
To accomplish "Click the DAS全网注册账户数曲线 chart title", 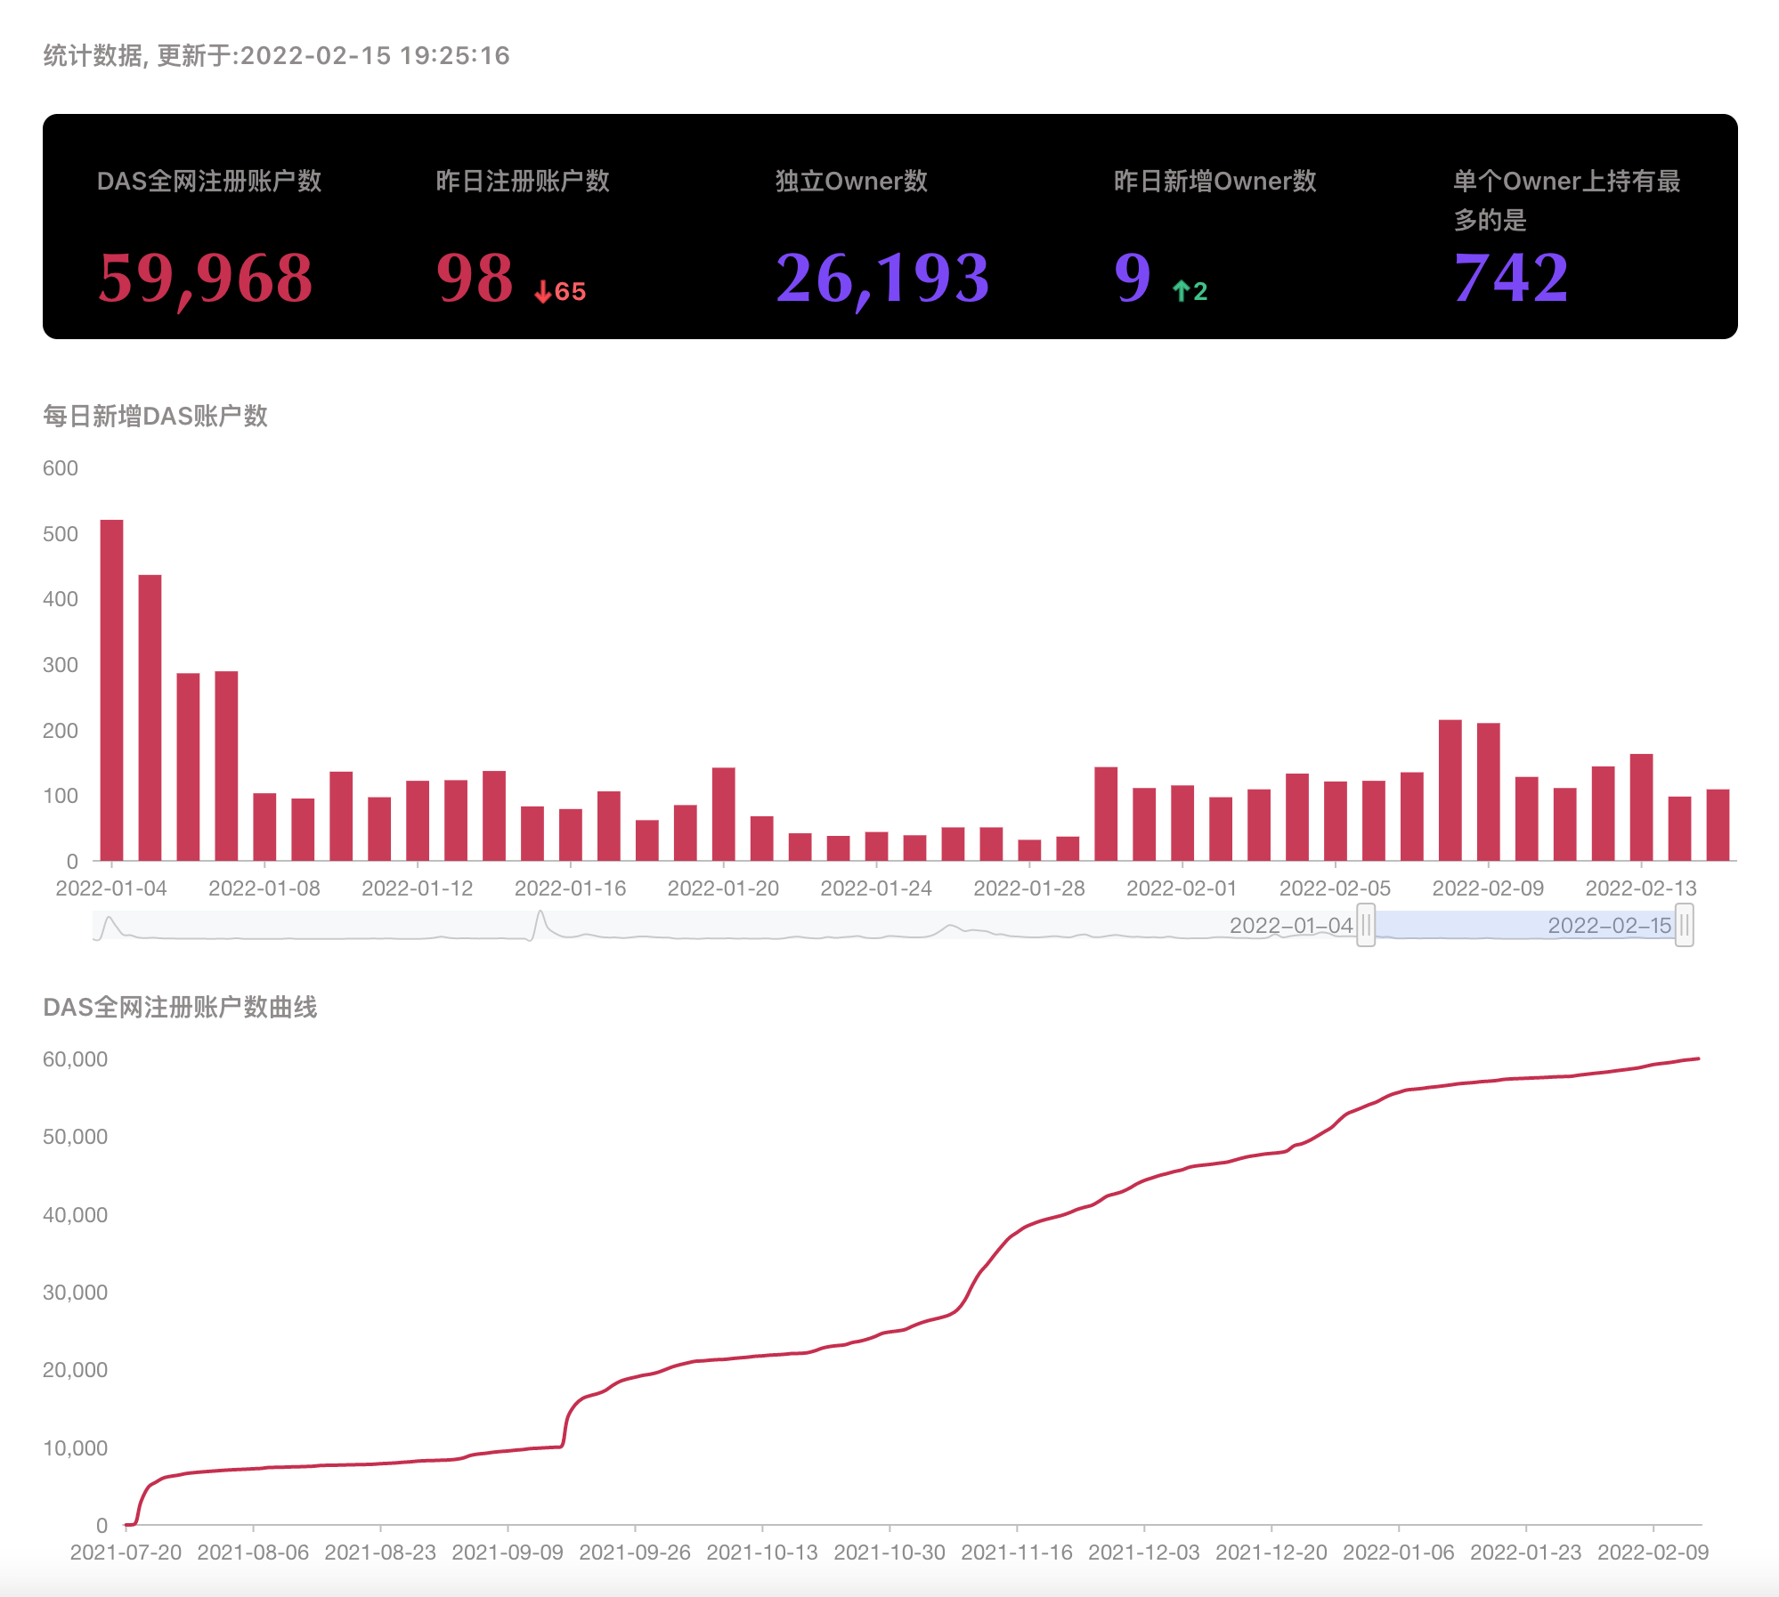I will 180,1007.
